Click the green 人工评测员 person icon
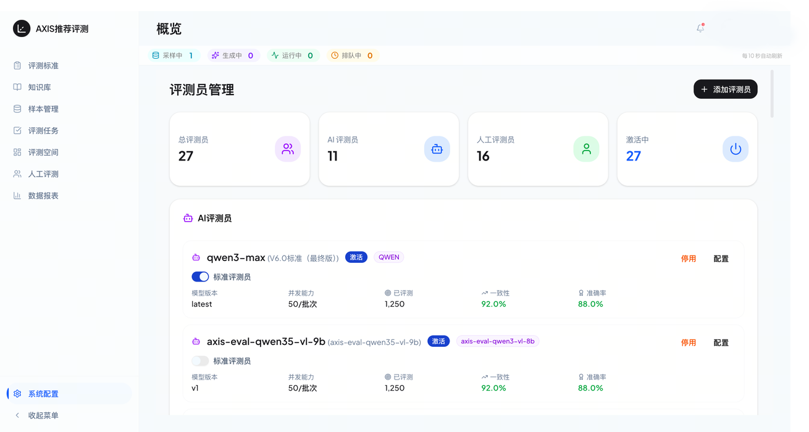This screenshot has width=809, height=432. [x=587, y=149]
